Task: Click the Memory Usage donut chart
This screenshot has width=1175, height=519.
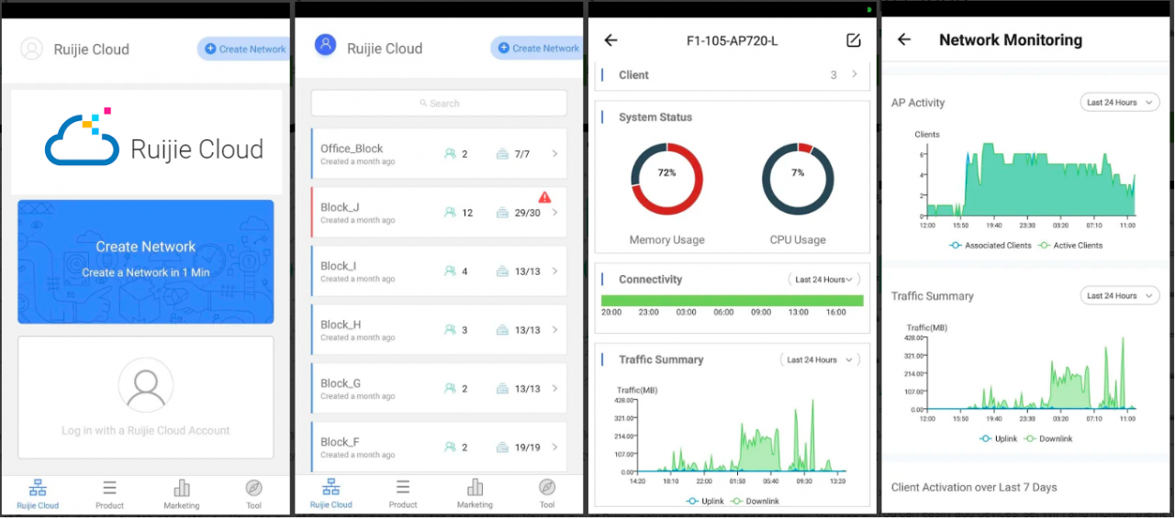Action: point(666,180)
